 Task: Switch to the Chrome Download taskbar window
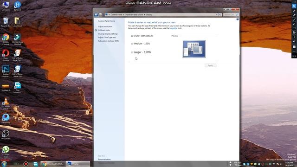pyautogui.click(x=52, y=164)
